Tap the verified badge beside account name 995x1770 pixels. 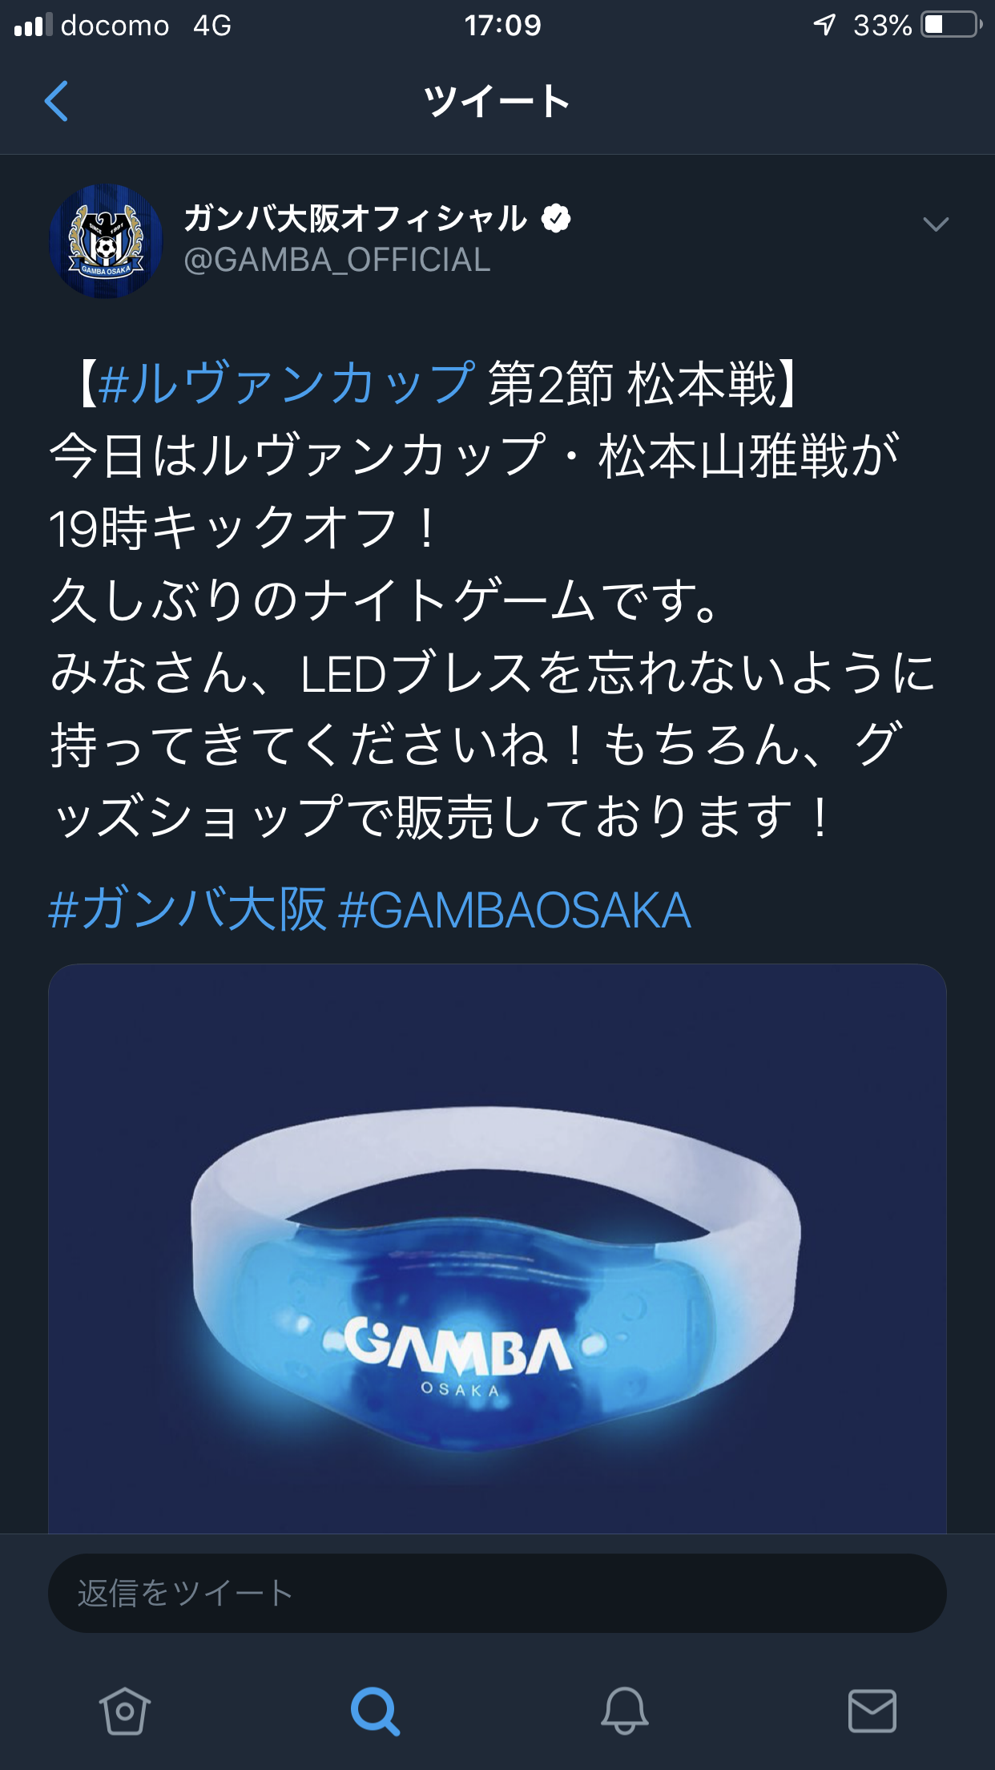click(x=556, y=218)
